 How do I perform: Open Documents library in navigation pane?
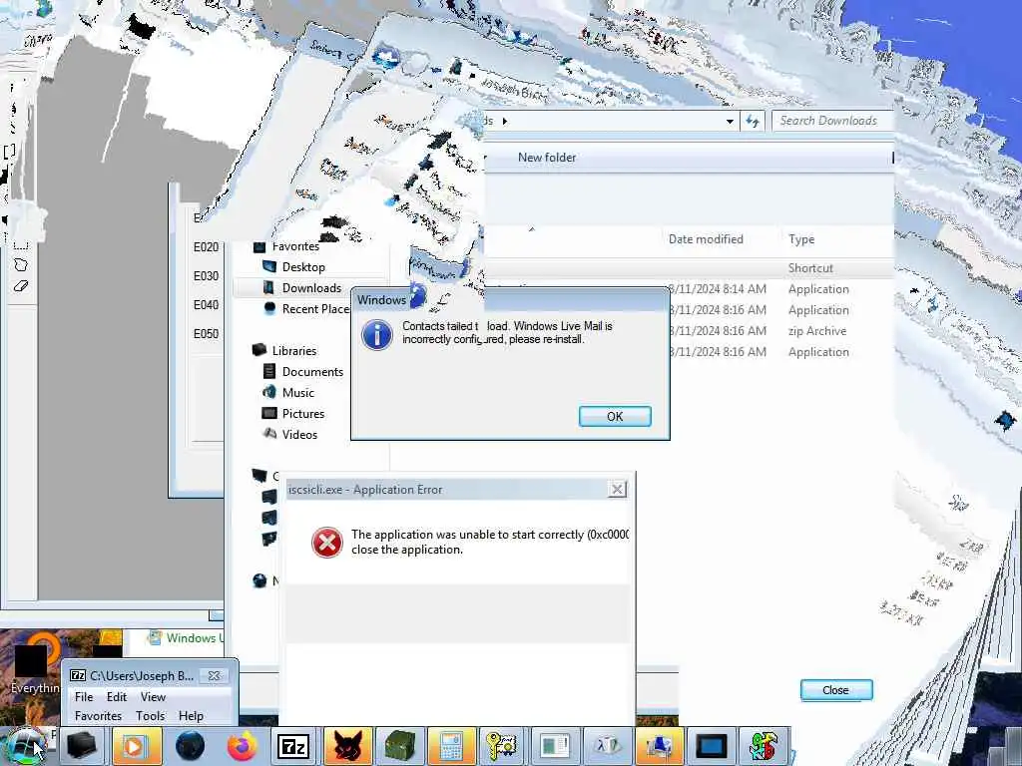tap(312, 371)
